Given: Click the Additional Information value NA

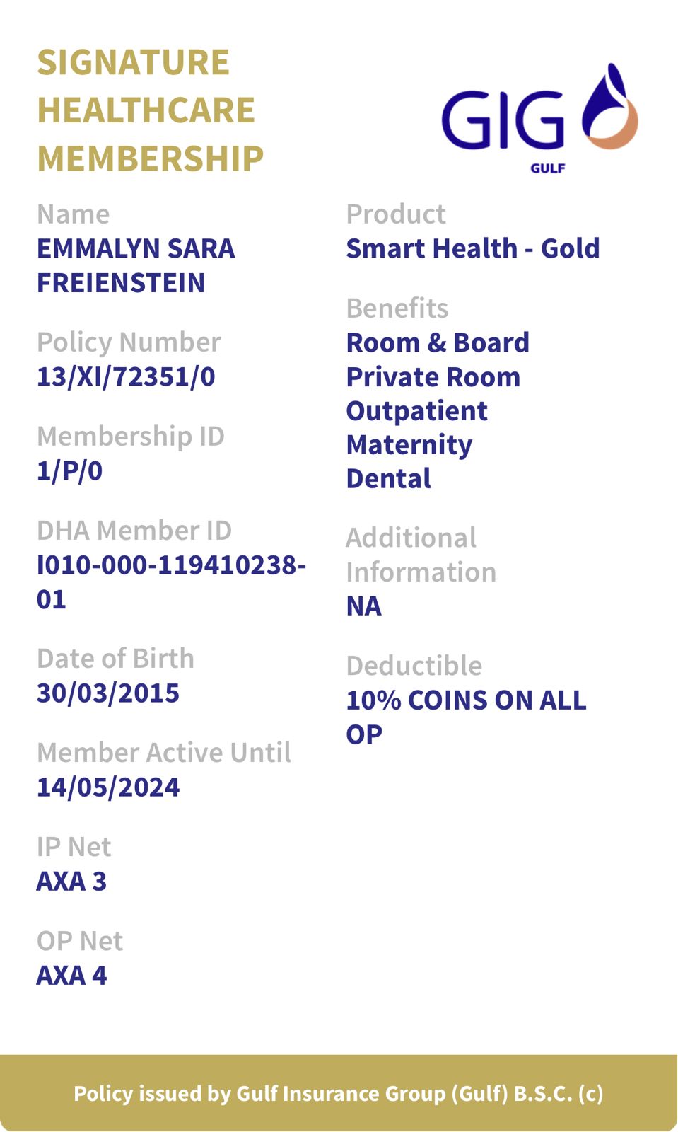Looking at the screenshot, I should coord(363,606).
